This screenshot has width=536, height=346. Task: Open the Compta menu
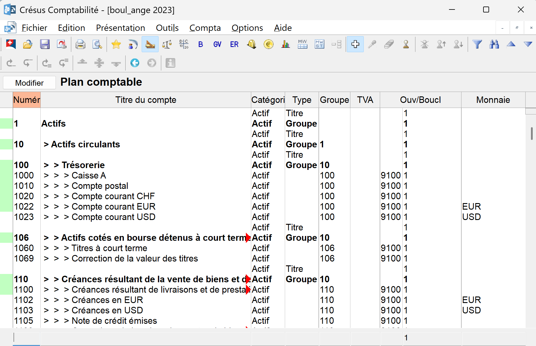pos(205,28)
